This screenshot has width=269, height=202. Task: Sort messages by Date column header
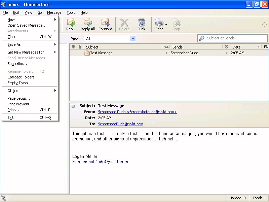pos(246,47)
